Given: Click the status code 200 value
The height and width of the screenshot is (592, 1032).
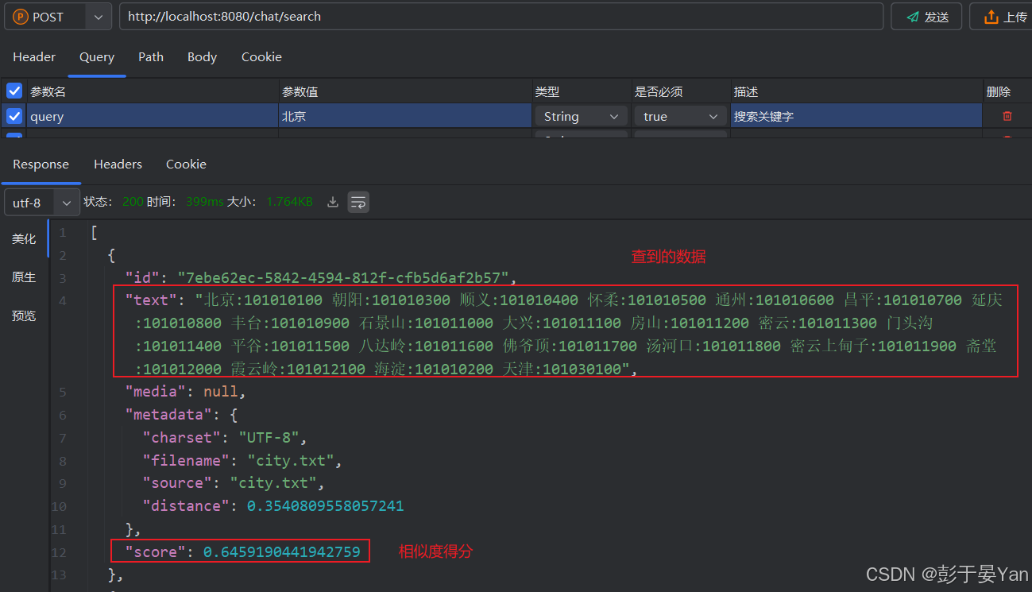Looking at the screenshot, I should (133, 202).
